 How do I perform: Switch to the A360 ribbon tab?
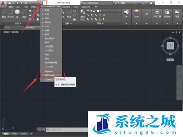[76, 7]
